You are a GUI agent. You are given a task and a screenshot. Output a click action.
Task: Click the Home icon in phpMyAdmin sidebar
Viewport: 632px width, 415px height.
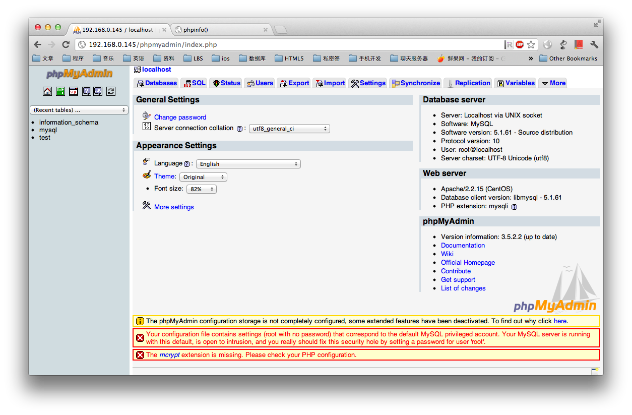pyautogui.click(x=47, y=91)
